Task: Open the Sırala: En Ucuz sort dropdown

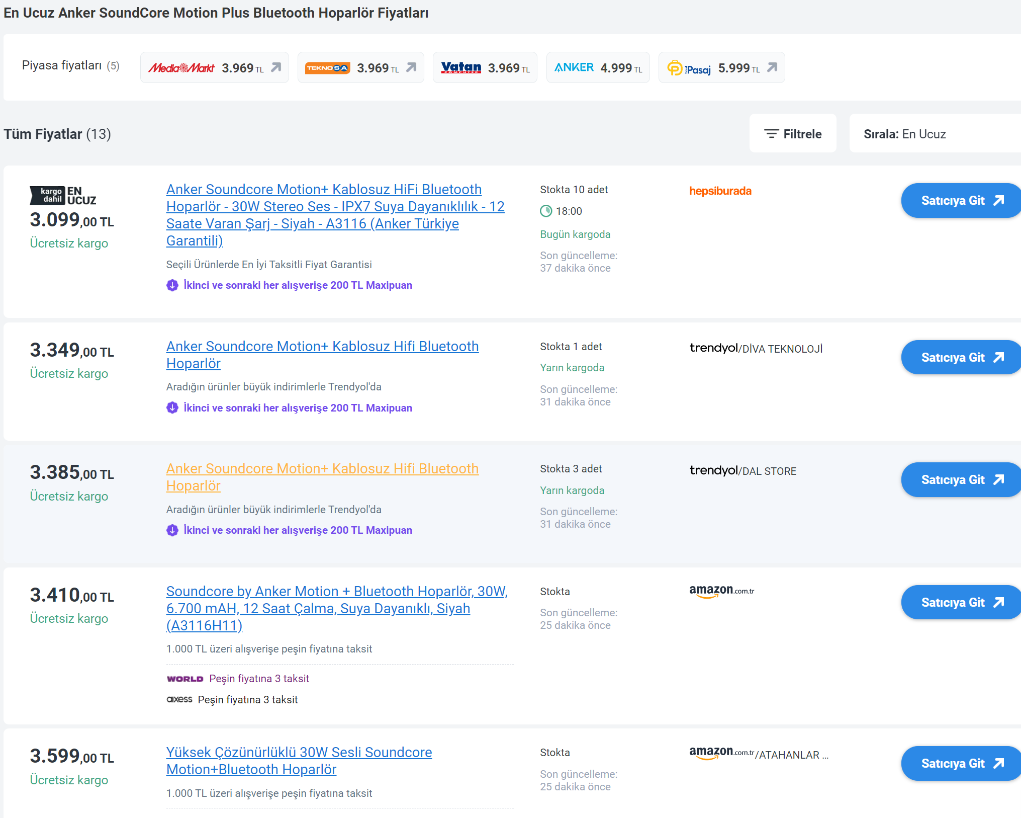Action: point(935,133)
